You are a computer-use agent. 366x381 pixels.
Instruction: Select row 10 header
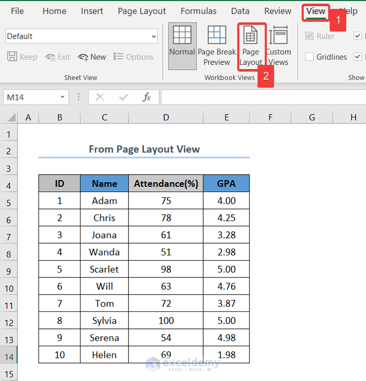click(x=9, y=286)
